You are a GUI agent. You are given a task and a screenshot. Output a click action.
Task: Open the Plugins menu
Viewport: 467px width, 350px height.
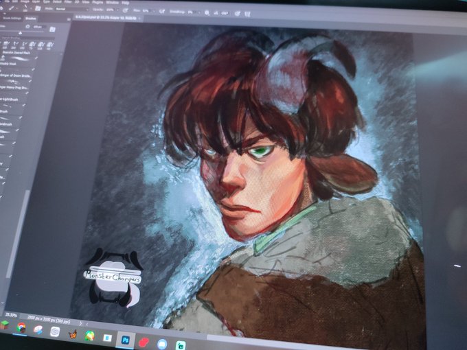(x=98, y=2)
